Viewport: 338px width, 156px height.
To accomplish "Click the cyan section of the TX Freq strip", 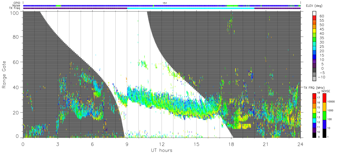I will tap(191, 8).
